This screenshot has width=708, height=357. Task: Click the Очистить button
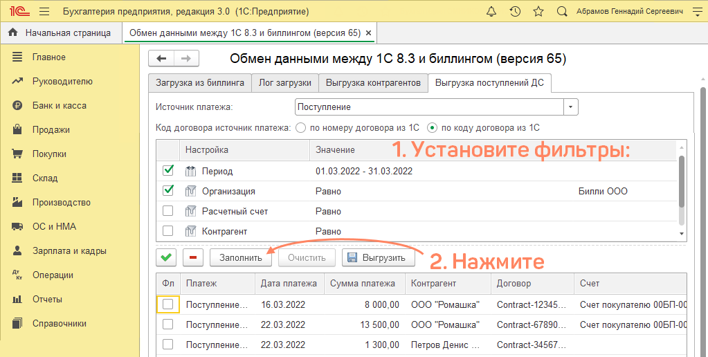[x=307, y=257]
